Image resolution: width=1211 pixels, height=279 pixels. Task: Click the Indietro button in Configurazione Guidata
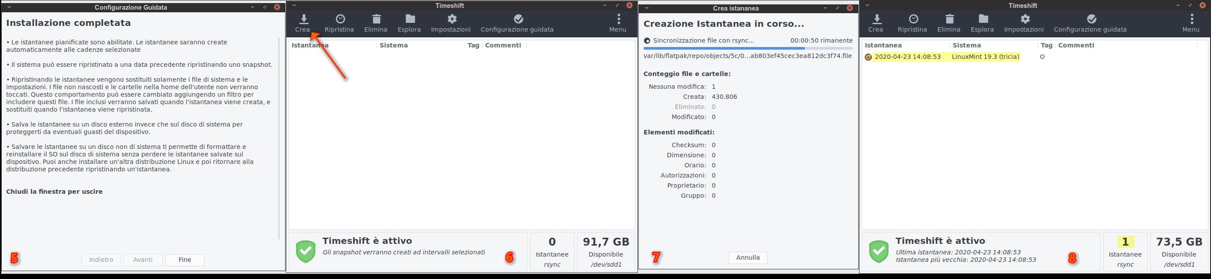tap(102, 260)
